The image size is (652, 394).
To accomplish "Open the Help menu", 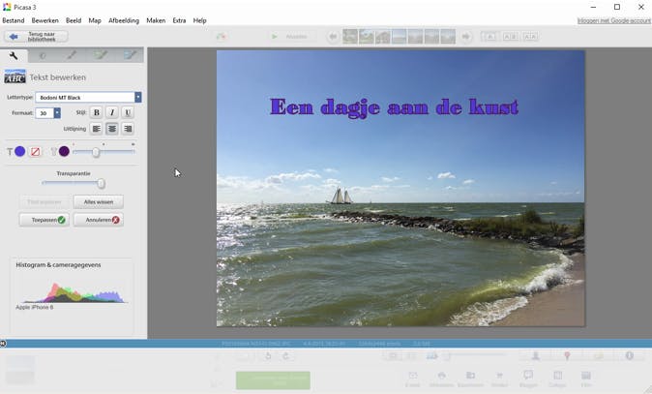I will coord(199,20).
